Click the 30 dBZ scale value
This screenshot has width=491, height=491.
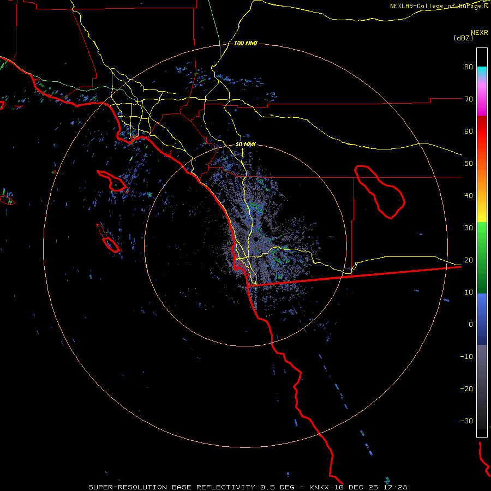coord(469,227)
